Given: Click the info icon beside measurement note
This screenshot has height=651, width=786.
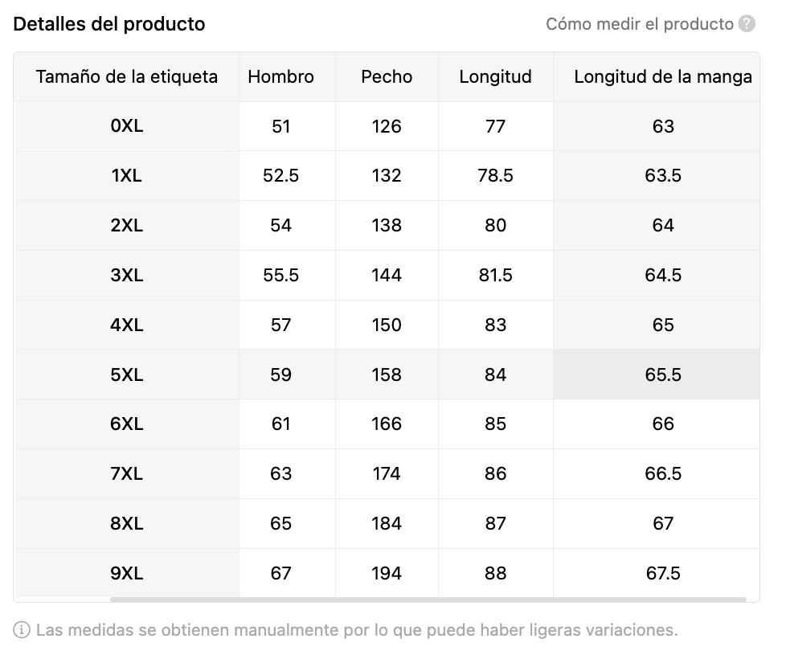Looking at the screenshot, I should point(23,628).
